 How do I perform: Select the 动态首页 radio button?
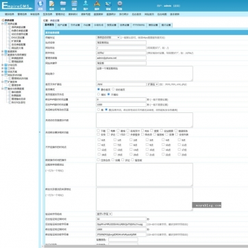coord(114,90)
